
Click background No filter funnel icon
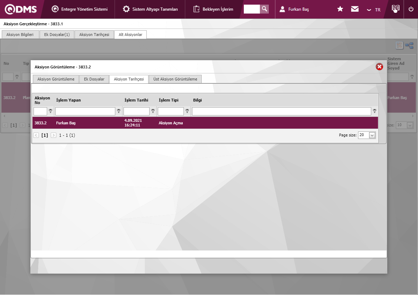17,77
